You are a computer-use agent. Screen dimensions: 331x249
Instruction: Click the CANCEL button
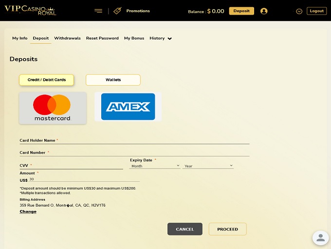[185, 229]
